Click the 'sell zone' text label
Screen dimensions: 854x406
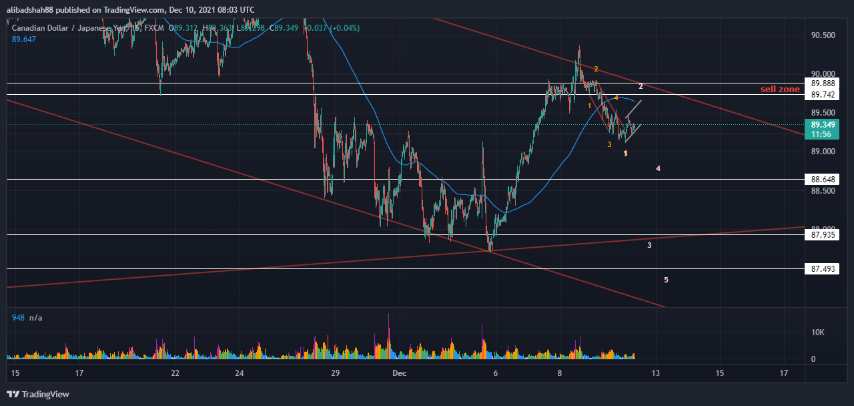click(x=780, y=89)
